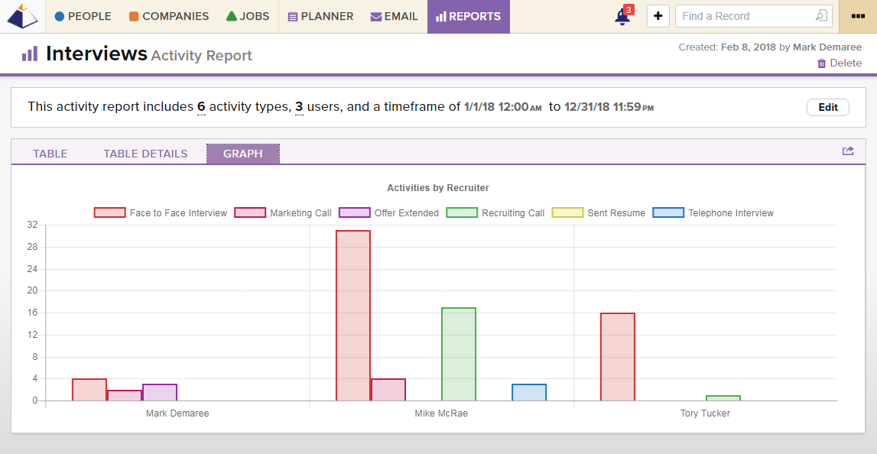877x454 pixels.
Task: Switch to the Table Details tab
Action: (145, 154)
